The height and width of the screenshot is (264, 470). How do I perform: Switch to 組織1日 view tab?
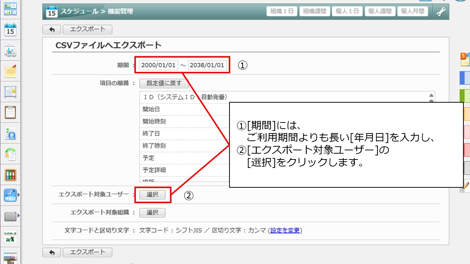click(x=282, y=11)
